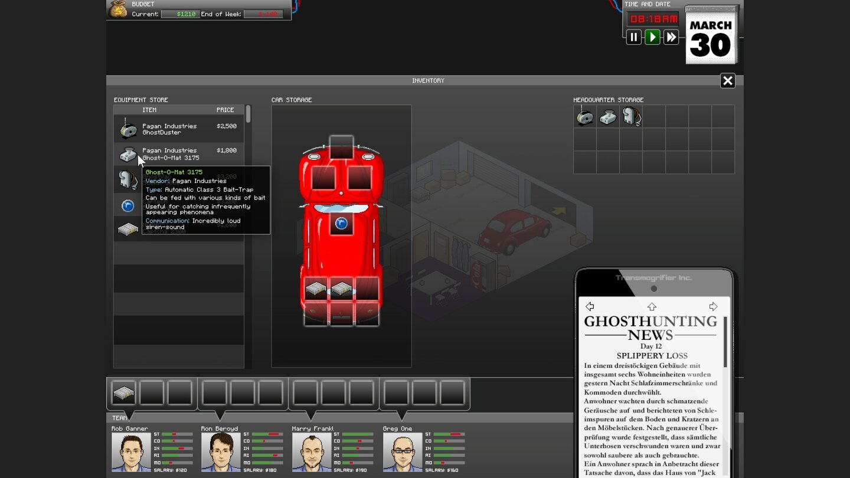
Task: Click Harry Frankl's salary $190 text
Action: point(351,470)
